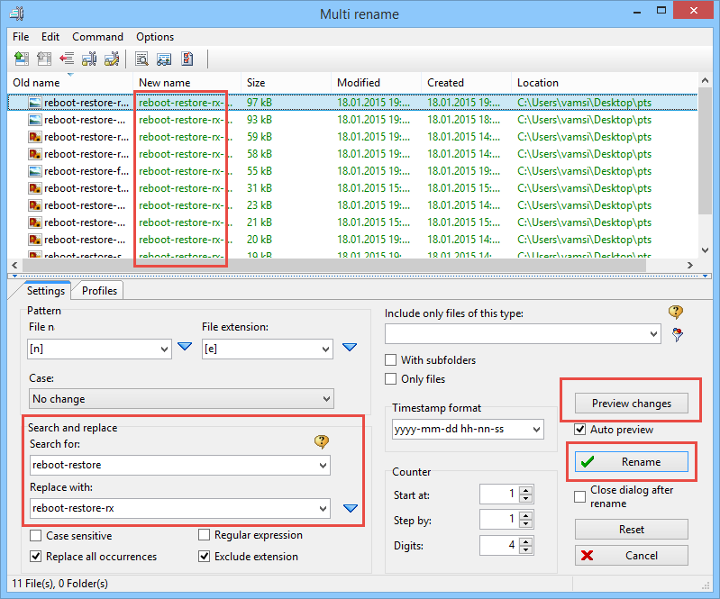Open help icon in Search and replace section
Viewport: 720px width, 599px height.
[x=321, y=441]
